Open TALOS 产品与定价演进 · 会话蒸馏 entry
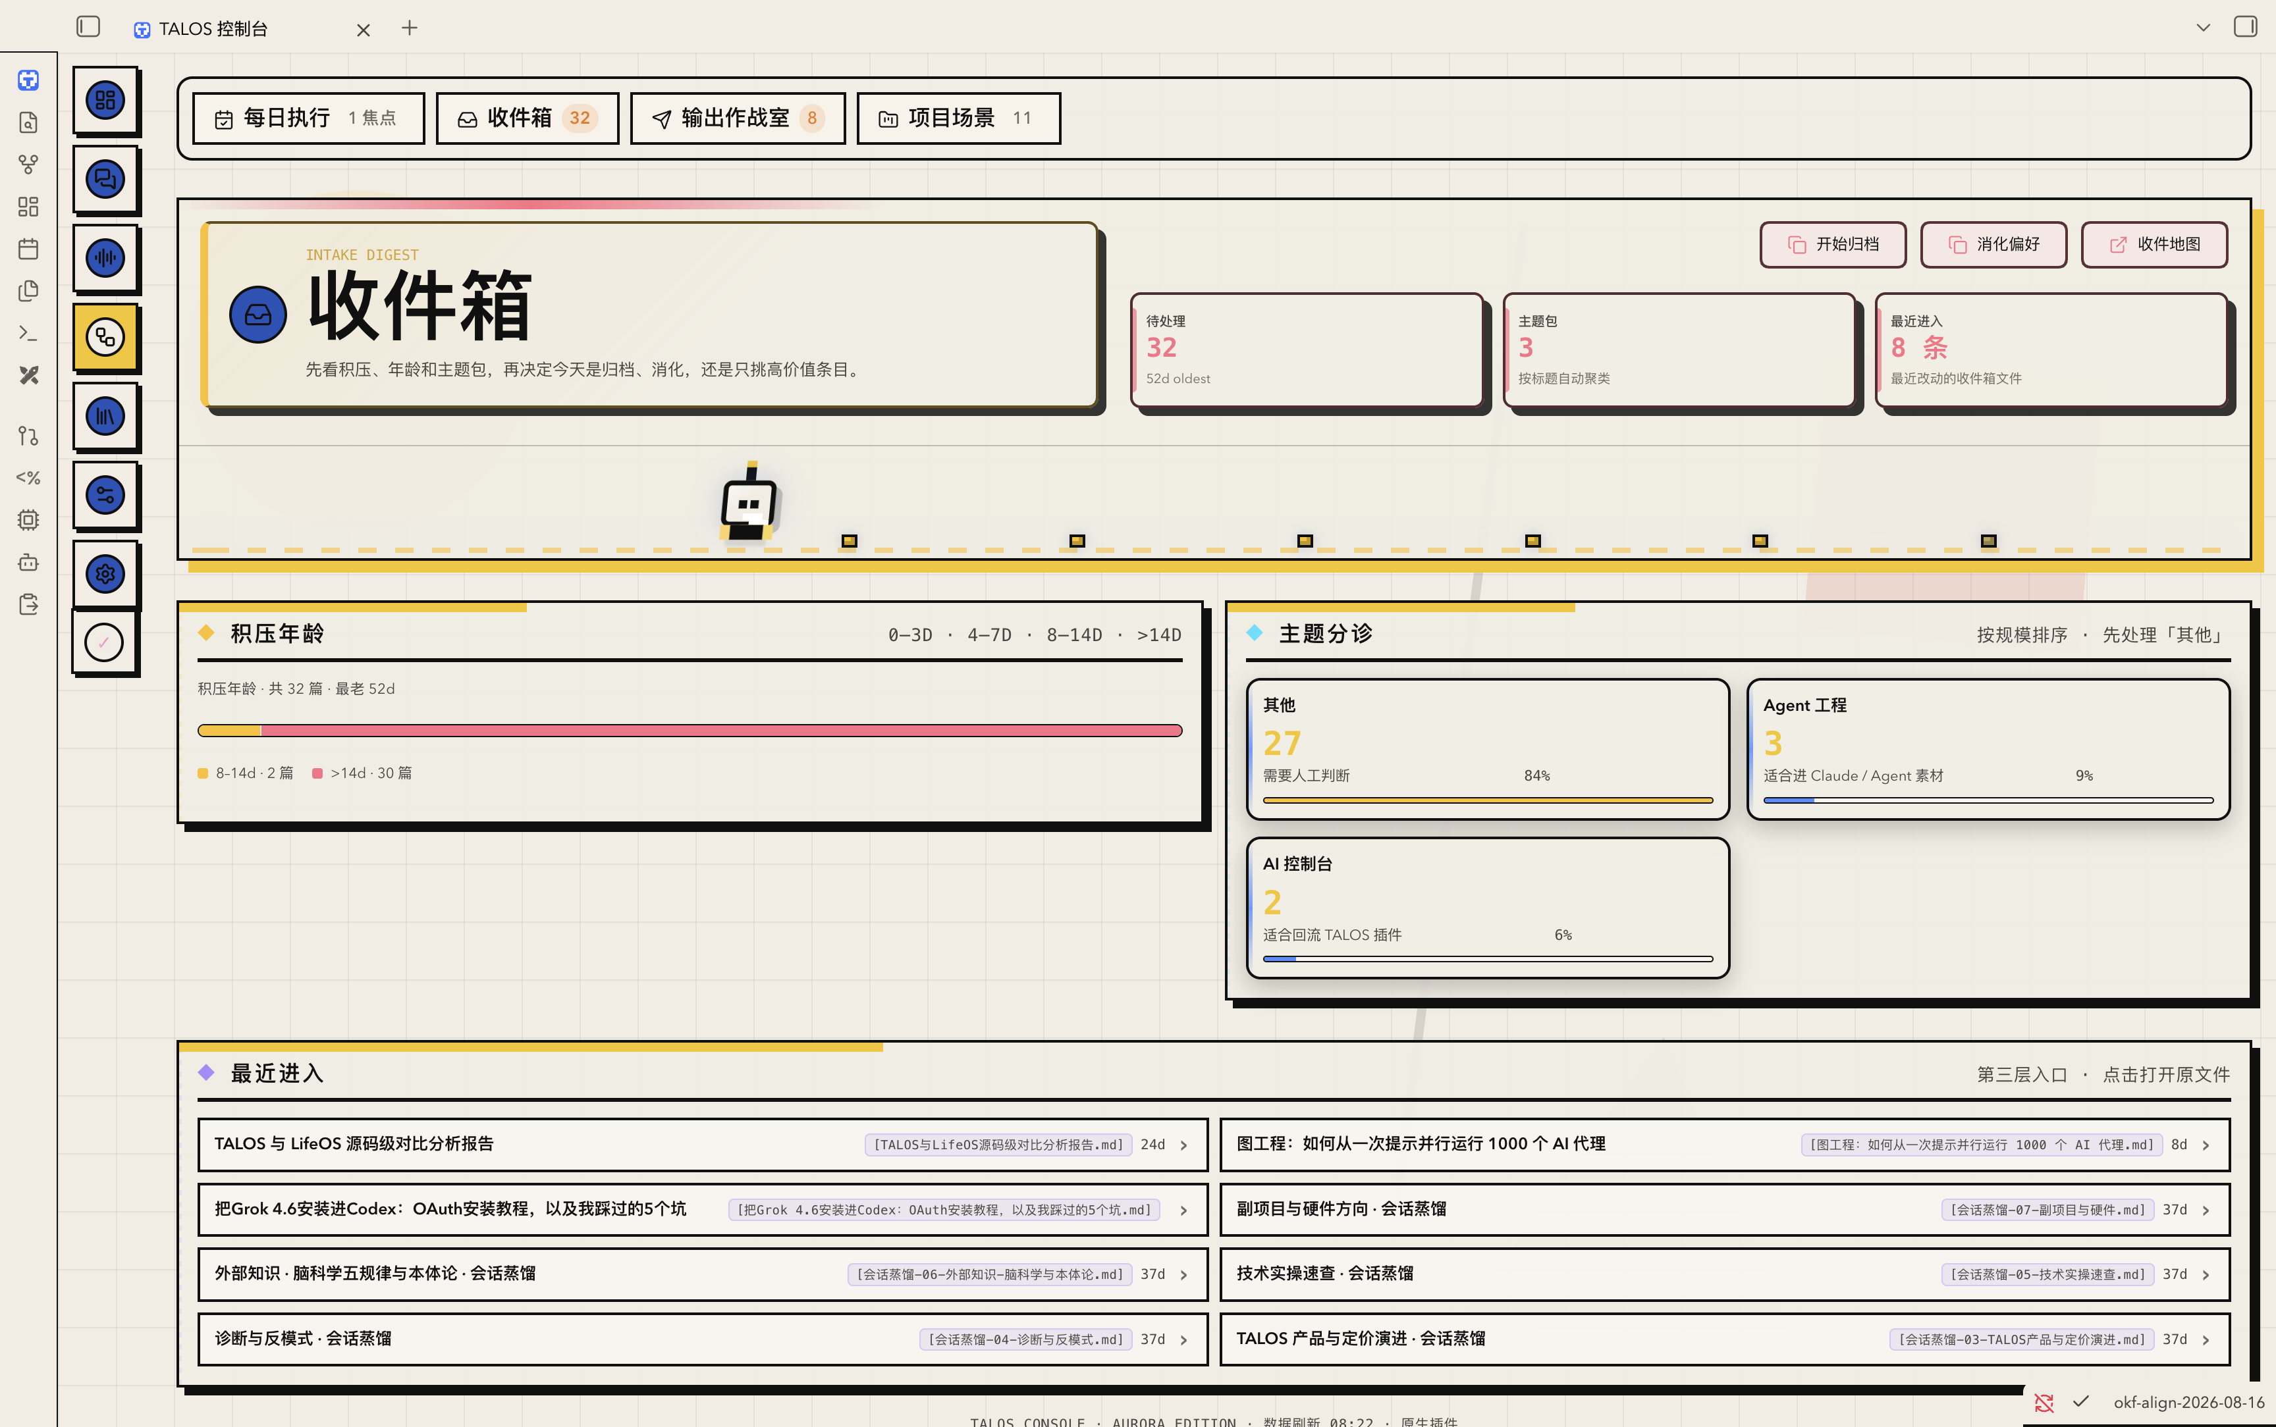The image size is (2276, 1427). [1725, 1339]
